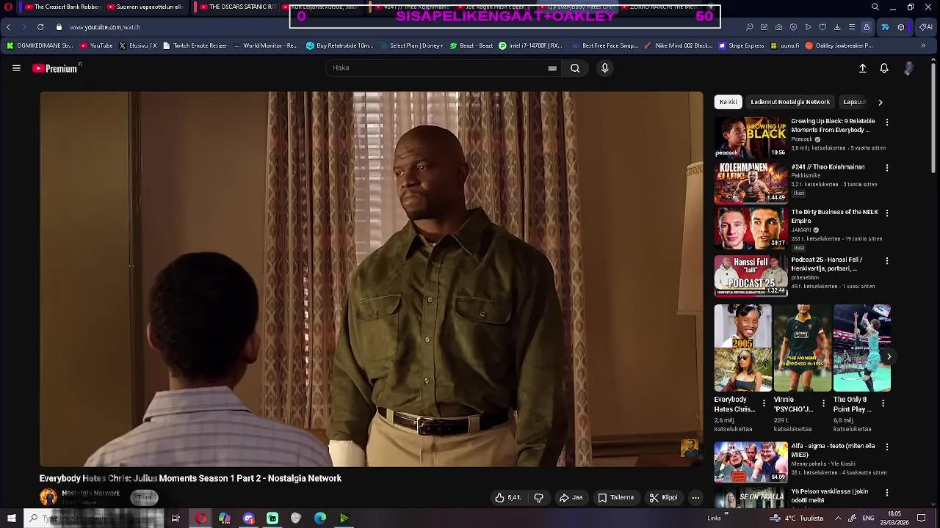This screenshot has width=940, height=528.
Task: Open options for Podcast 25 Hanssi Fell
Action: point(886,260)
